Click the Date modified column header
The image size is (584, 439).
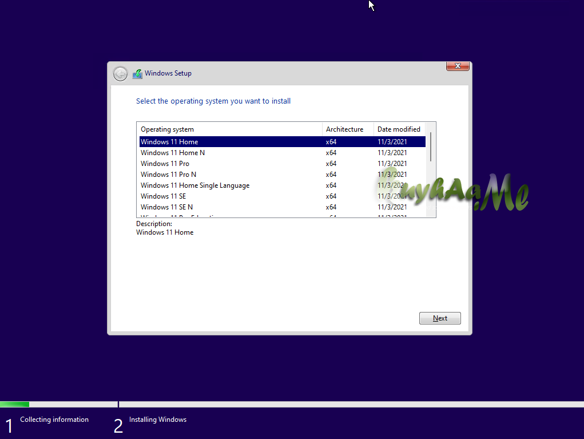pyautogui.click(x=400, y=129)
